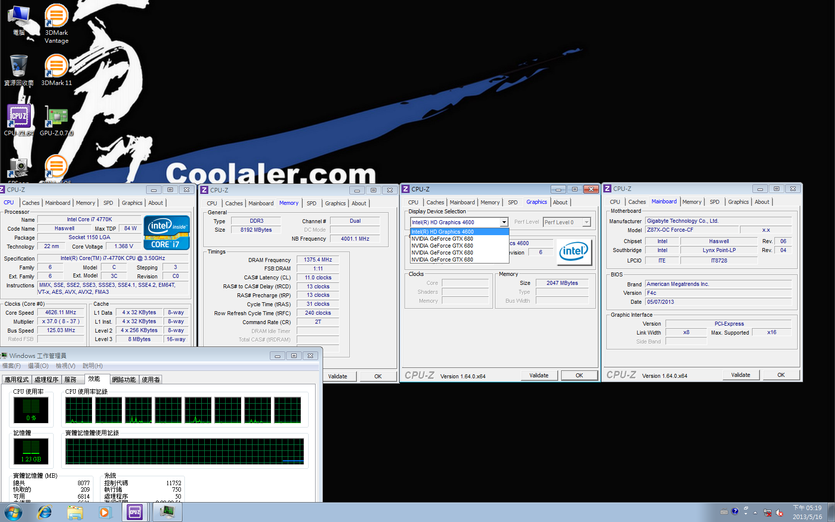Viewport: 835px width, 522px height.
Task: Click the CPU-Z title icon of the Mainboard window
Action: point(607,188)
